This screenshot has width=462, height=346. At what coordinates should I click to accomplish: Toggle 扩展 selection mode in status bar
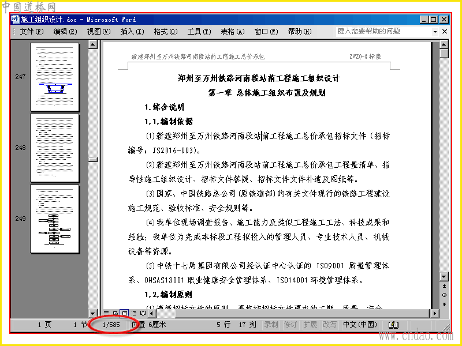point(310,325)
